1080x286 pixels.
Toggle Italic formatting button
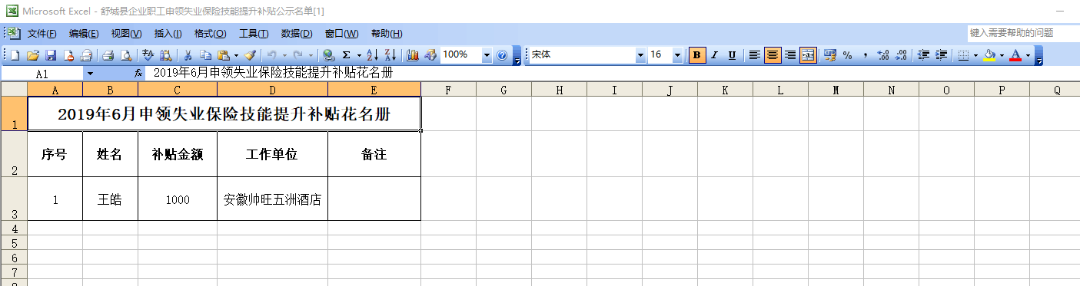pos(714,55)
